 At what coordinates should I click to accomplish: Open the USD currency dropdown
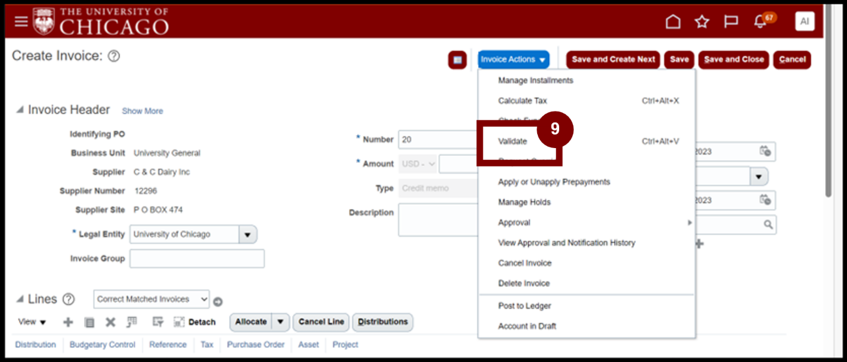[x=419, y=164]
